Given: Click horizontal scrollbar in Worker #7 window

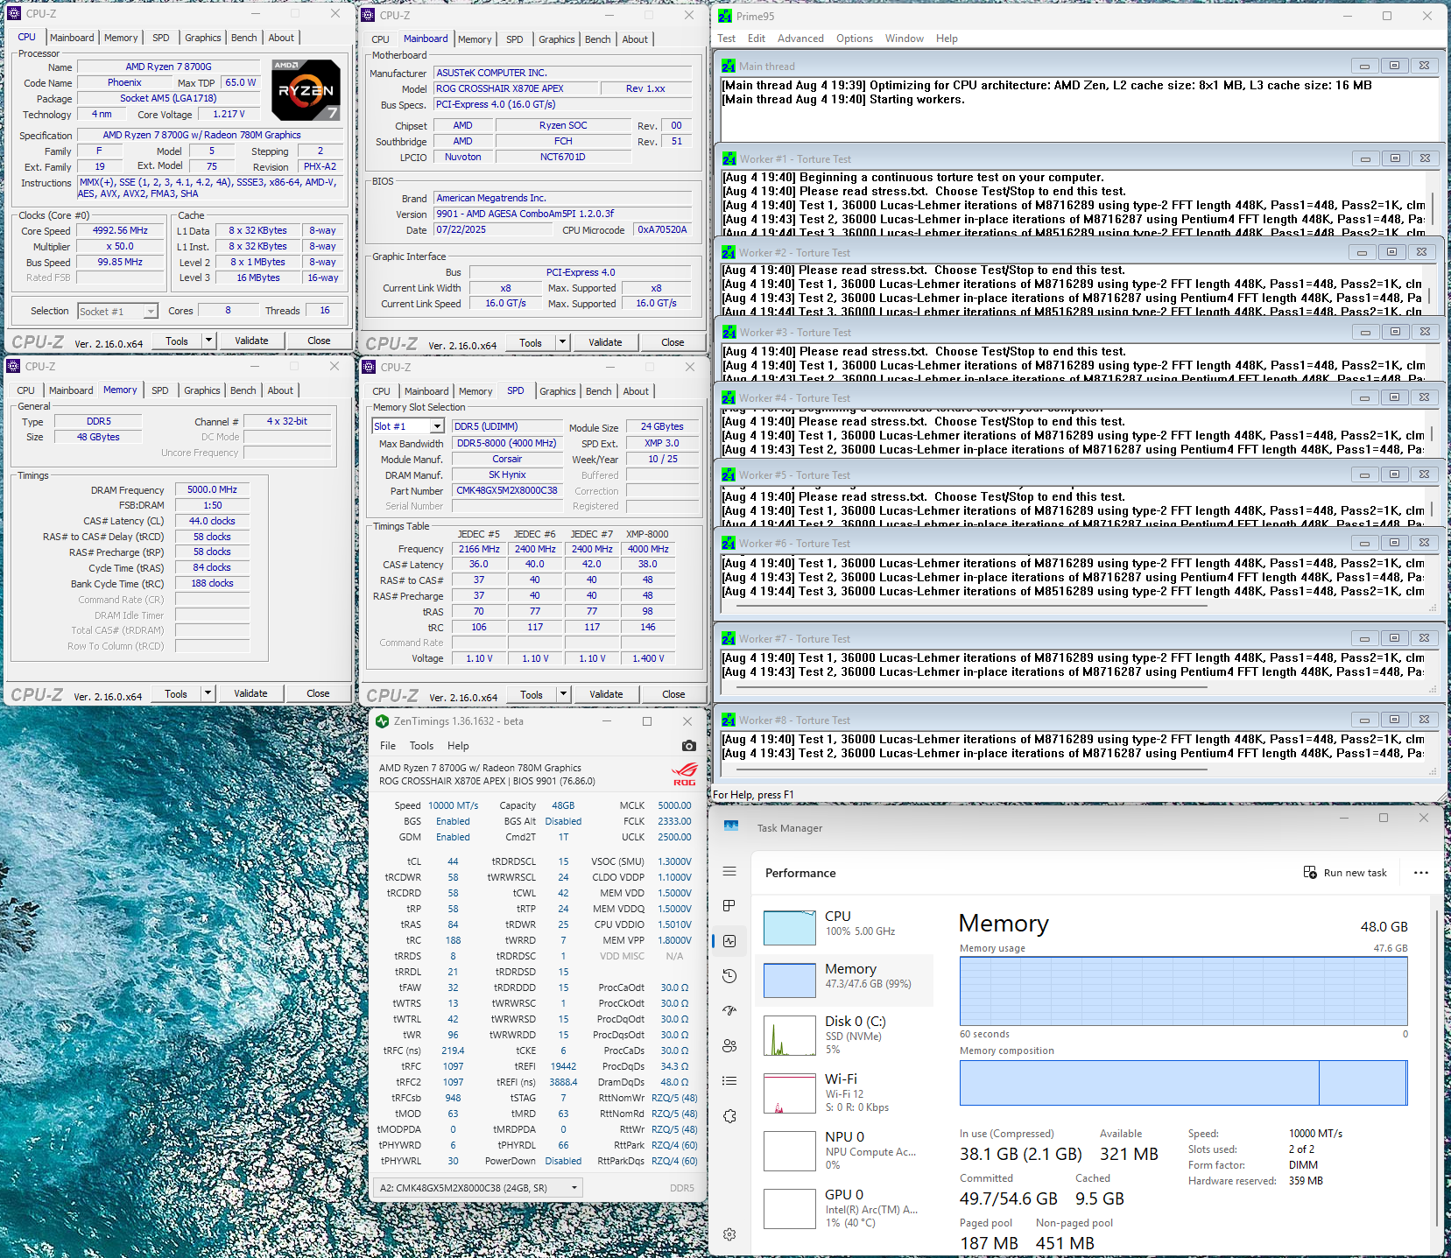Looking at the screenshot, I should [972, 688].
